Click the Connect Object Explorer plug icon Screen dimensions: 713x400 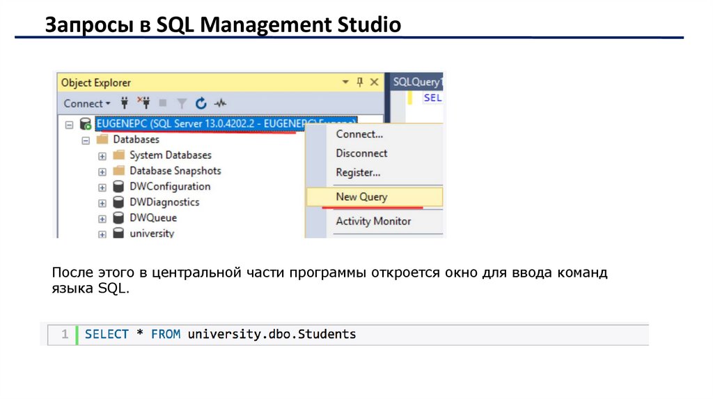pos(125,103)
